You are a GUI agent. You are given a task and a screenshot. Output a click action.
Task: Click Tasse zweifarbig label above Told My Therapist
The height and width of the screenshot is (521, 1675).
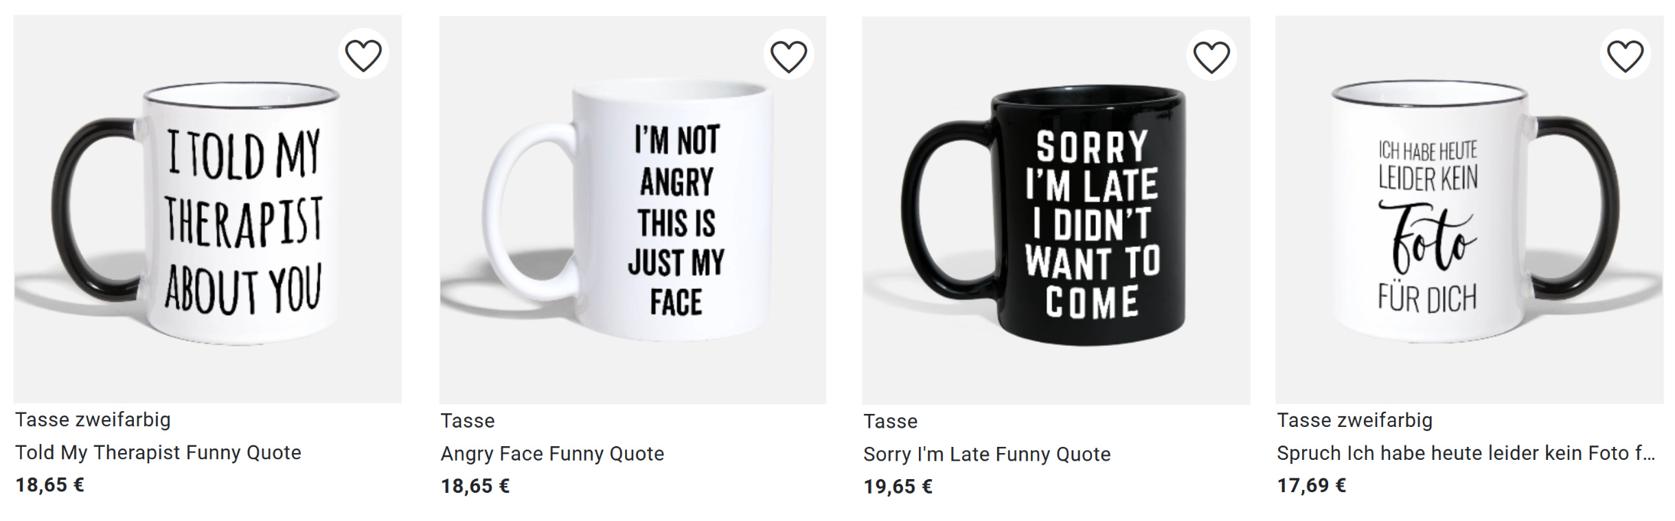pyautogui.click(x=93, y=419)
